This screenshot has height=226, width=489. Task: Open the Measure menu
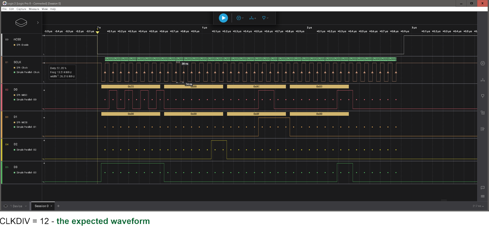[x=34, y=9]
